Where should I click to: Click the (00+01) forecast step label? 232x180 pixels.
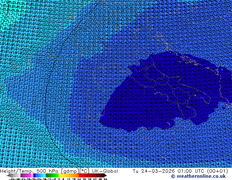[217, 171]
